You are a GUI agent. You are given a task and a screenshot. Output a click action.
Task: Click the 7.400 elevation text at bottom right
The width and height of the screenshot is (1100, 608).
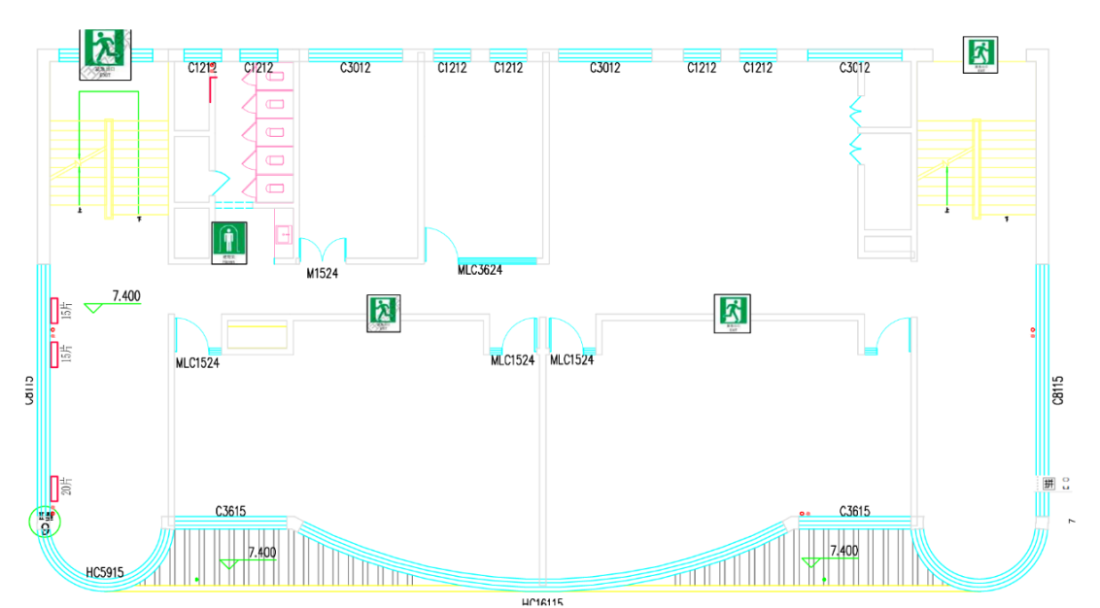pos(843,551)
